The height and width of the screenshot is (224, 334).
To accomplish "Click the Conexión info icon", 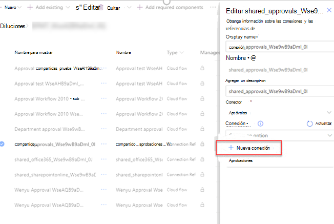I will [261, 124].
